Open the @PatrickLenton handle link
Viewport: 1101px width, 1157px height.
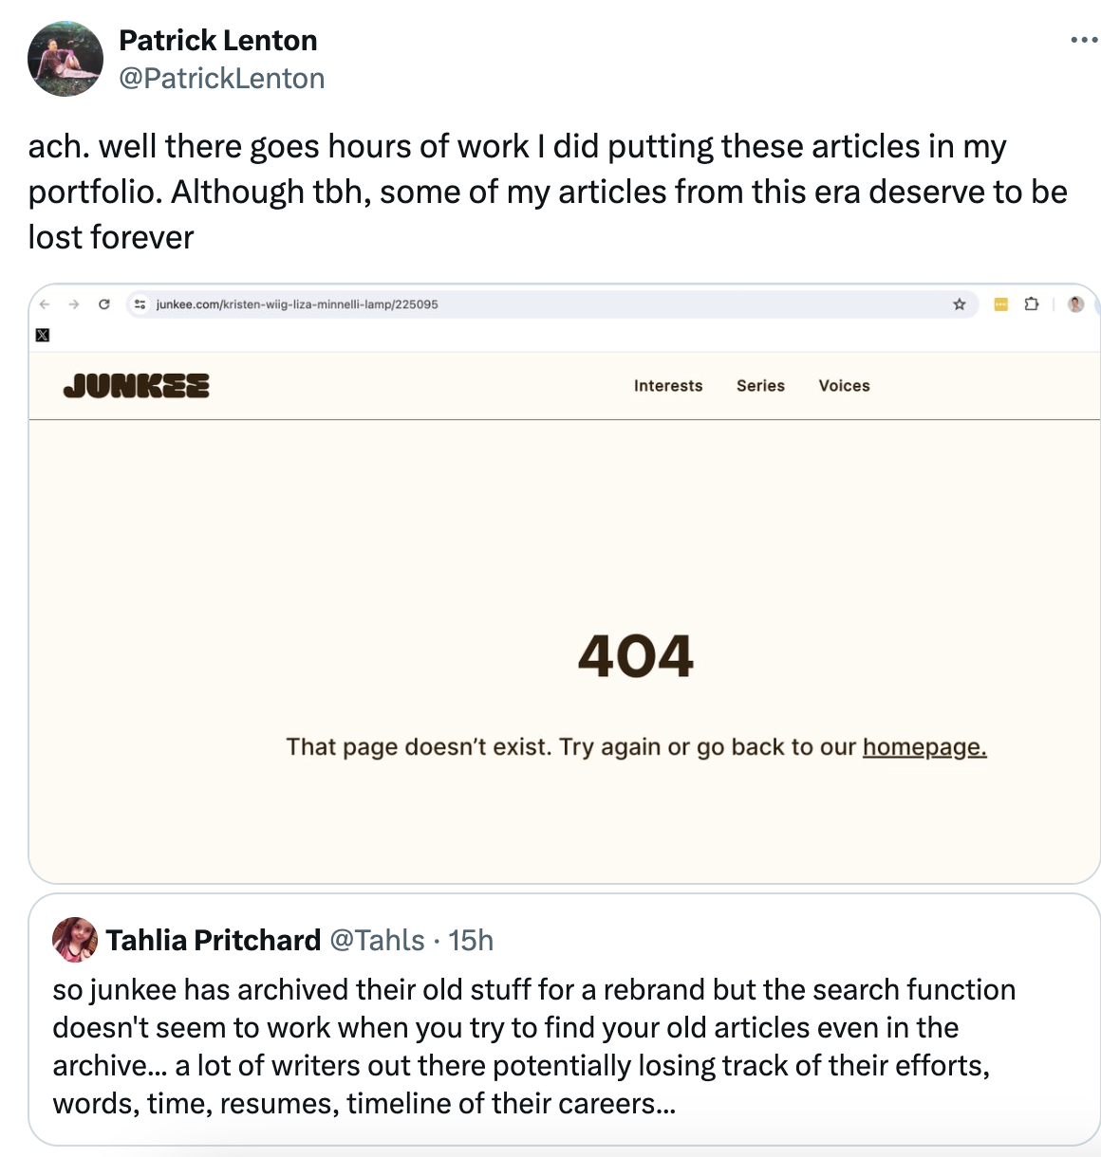click(221, 78)
